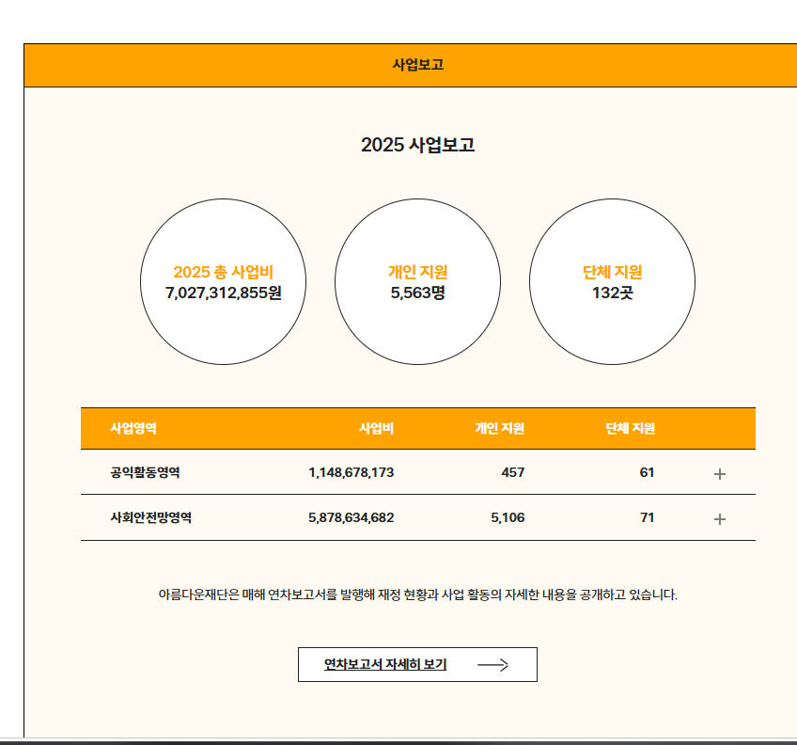Click the 457 individual support cell
Image resolution: width=797 pixels, height=745 pixels.
[x=513, y=473]
